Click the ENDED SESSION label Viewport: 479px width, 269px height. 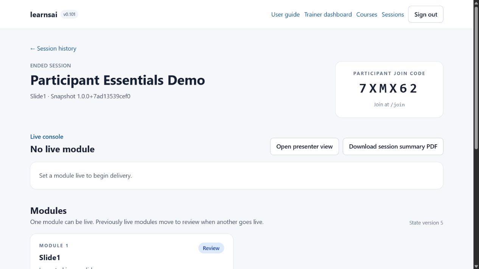point(51,66)
